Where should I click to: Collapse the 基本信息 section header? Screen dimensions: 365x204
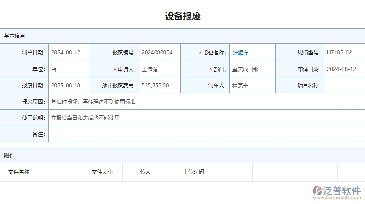[x=15, y=36]
